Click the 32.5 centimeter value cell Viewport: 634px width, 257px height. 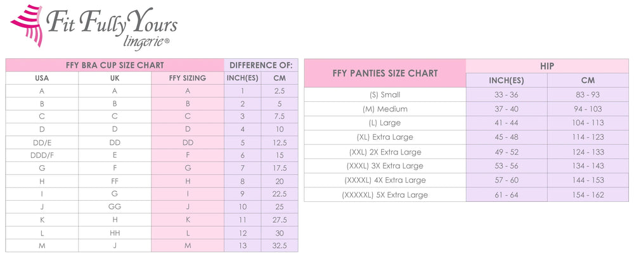pos(280,246)
